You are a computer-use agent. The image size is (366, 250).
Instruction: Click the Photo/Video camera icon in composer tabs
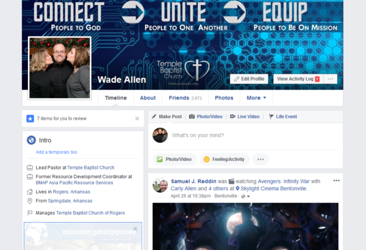point(192,116)
